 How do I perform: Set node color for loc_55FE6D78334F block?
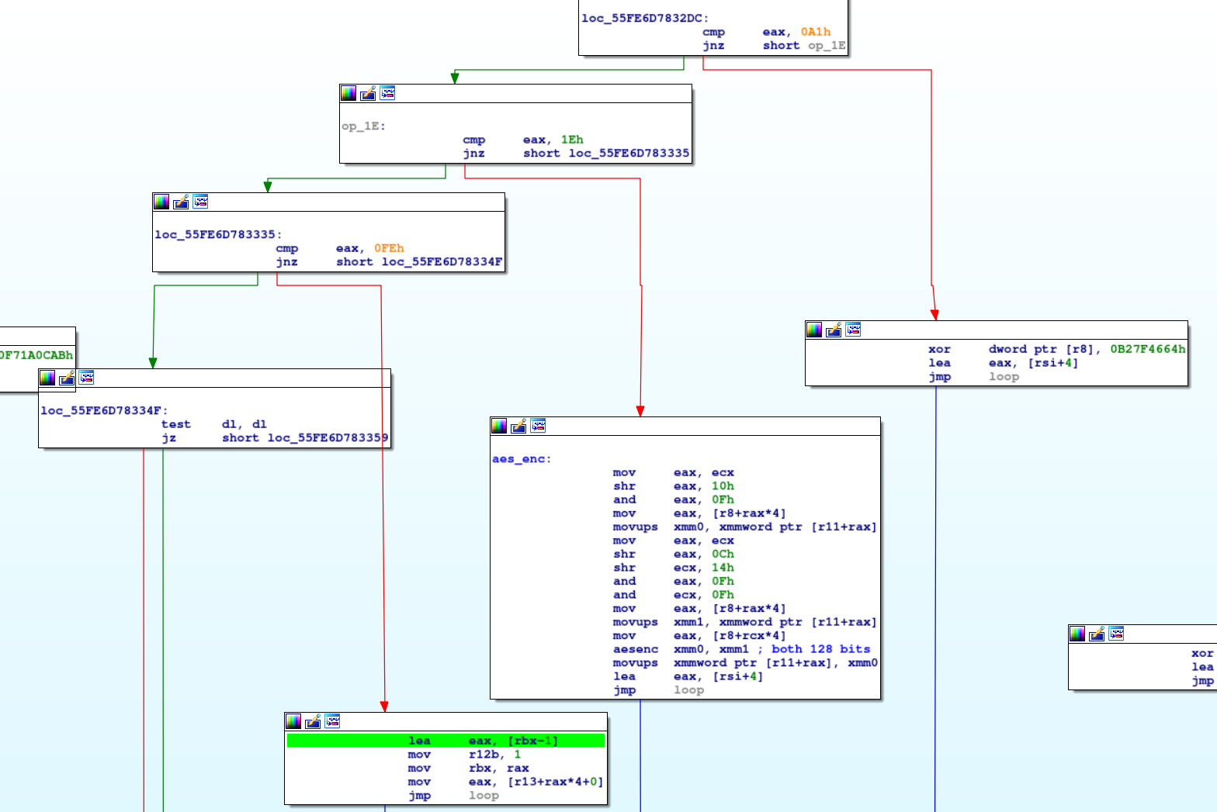click(47, 378)
